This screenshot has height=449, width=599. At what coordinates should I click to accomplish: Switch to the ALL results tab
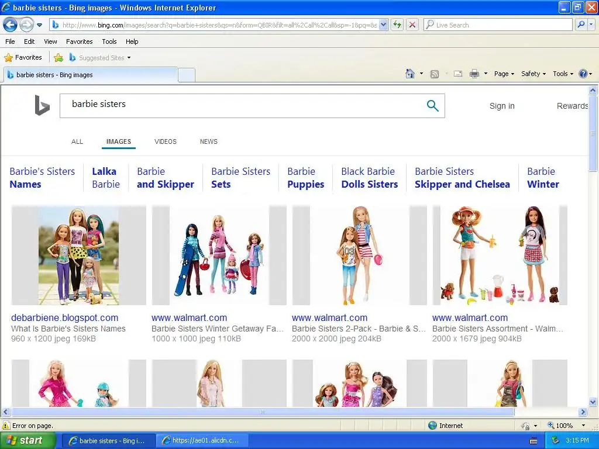77,141
